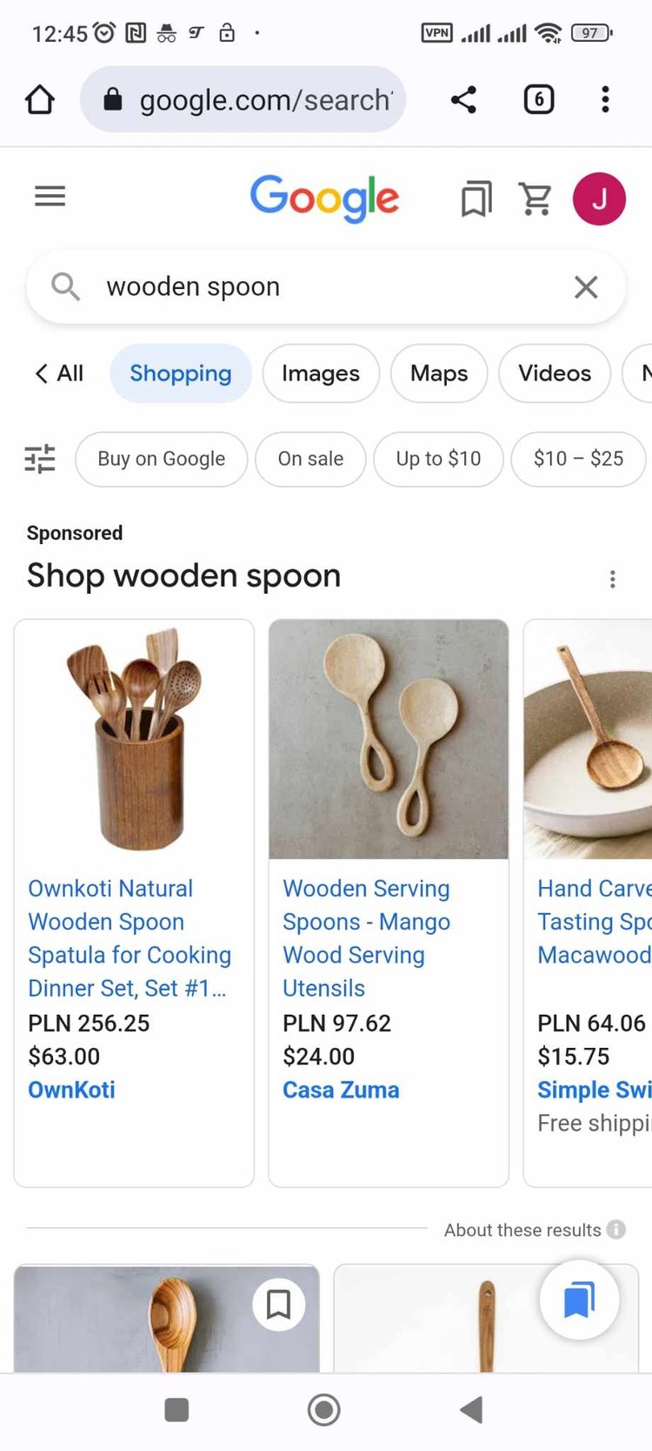Toggle the Buy on Google filter

[x=161, y=459]
